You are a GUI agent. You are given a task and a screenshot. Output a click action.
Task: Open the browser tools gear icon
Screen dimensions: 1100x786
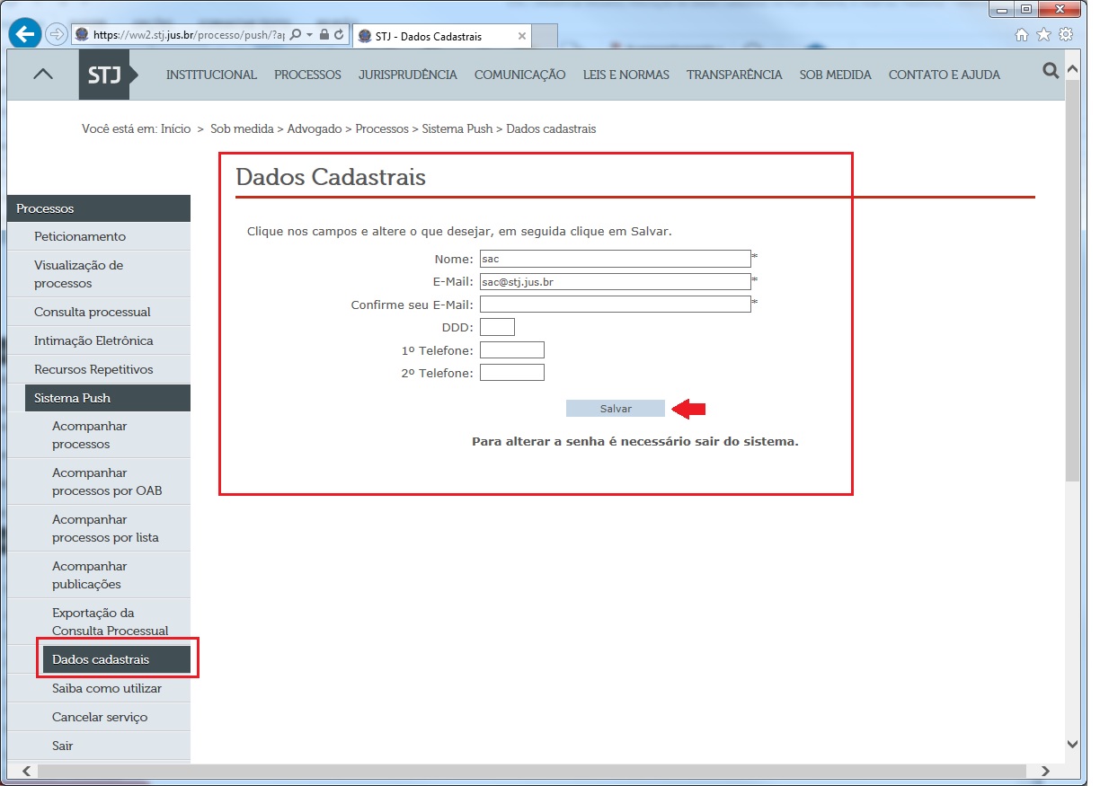click(1066, 35)
